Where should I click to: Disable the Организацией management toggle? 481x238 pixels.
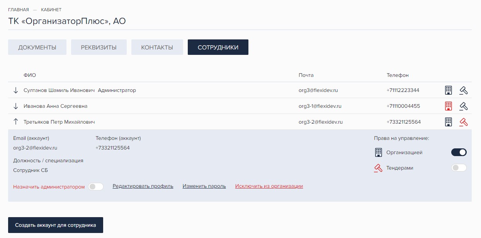pos(459,152)
